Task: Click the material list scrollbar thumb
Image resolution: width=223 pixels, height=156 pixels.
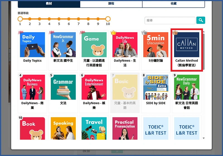Action: pyautogui.click(x=204, y=52)
